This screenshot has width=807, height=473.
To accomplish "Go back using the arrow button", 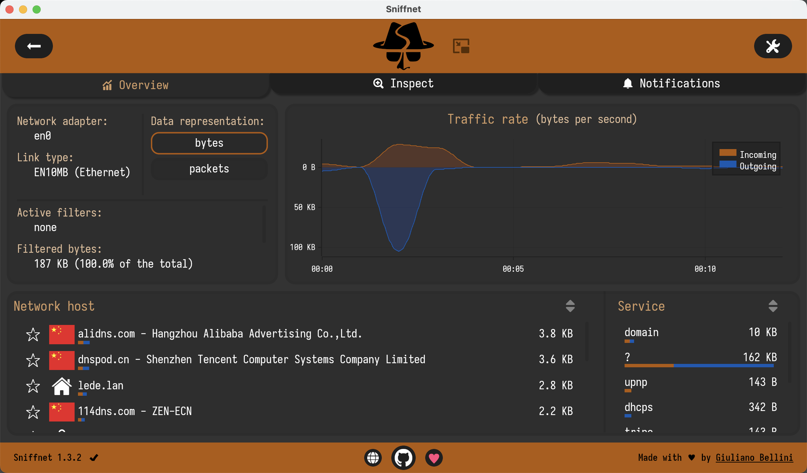I will 34,46.
